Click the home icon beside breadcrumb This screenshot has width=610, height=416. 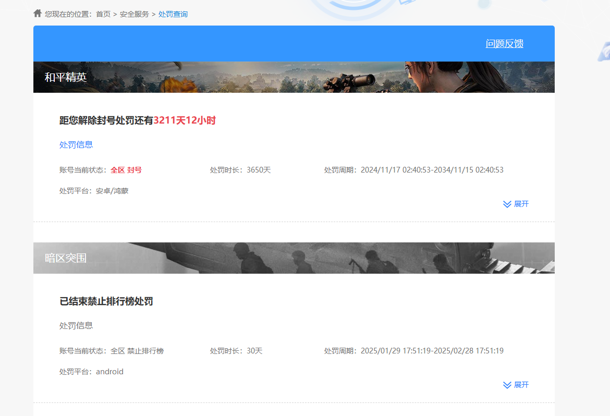pyautogui.click(x=37, y=13)
